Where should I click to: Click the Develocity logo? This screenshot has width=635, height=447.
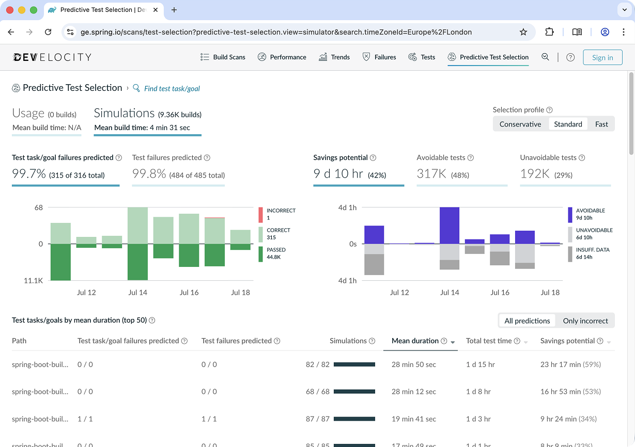52,57
